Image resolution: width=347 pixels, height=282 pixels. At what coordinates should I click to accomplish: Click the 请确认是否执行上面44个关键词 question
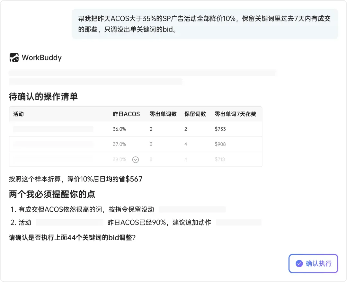(x=72, y=238)
